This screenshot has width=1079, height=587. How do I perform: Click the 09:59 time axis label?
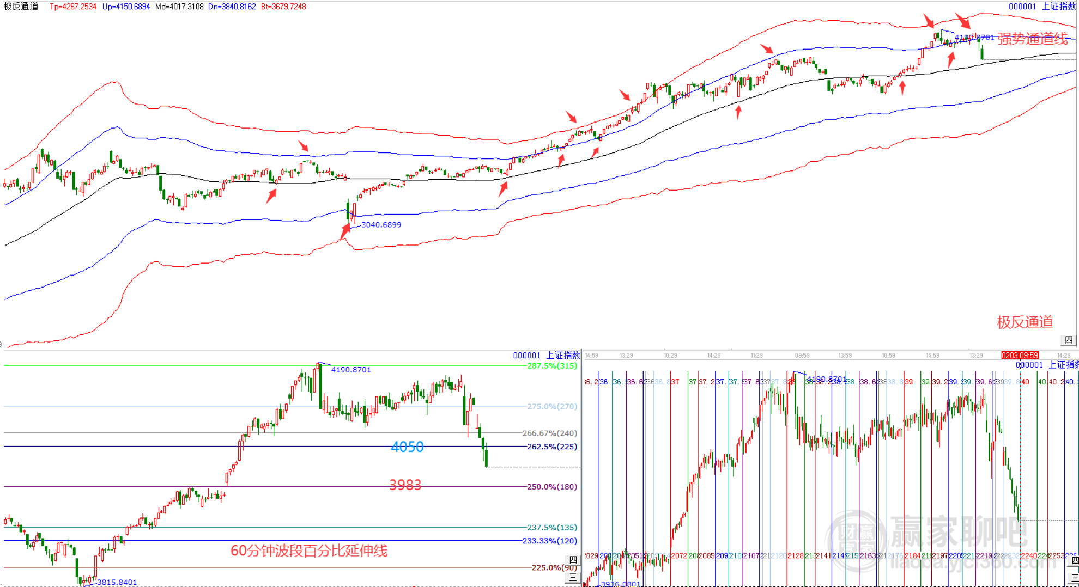[802, 356]
